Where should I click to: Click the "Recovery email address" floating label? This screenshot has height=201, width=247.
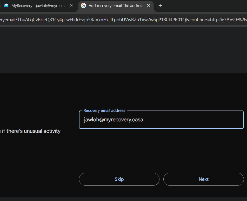(x=104, y=110)
